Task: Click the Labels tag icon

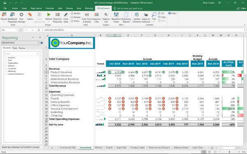Action: pos(30,15)
